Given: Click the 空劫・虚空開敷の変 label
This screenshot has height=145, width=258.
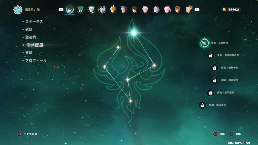Looking at the screenshot, I should (x=228, y=55).
